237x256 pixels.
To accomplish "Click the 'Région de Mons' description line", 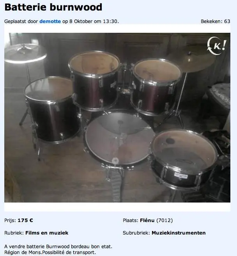I will click(50, 252).
